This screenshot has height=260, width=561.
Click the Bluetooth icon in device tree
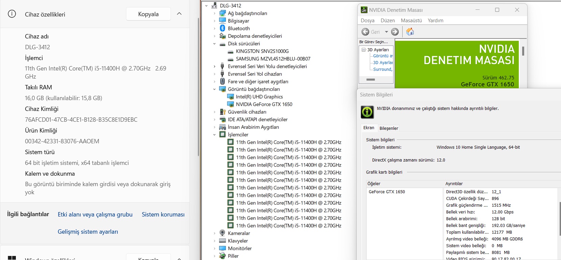coord(223,28)
